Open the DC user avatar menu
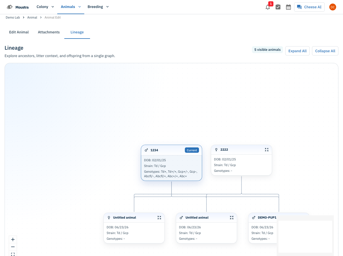The image size is (343, 256). coord(332,7)
